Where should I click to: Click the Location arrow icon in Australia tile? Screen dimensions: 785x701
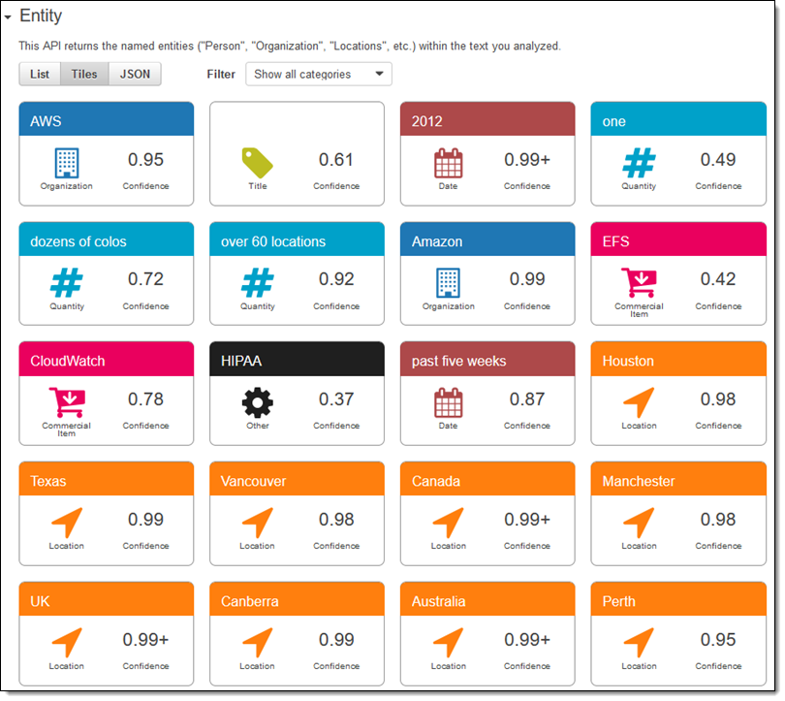point(448,643)
